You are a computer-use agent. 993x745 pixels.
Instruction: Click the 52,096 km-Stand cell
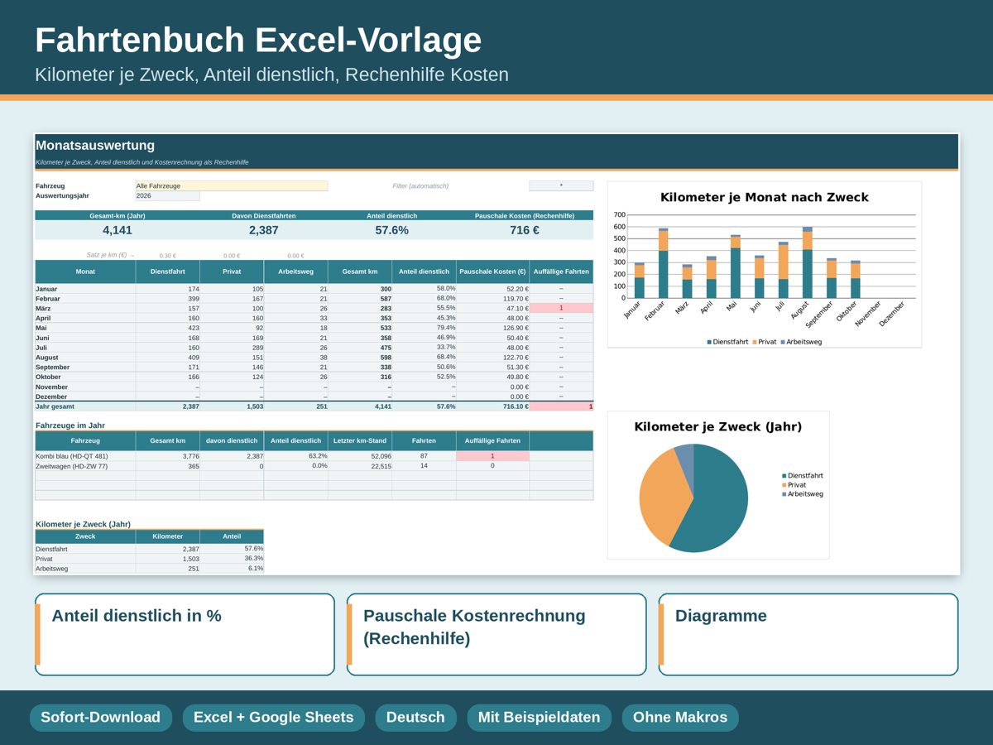point(360,456)
